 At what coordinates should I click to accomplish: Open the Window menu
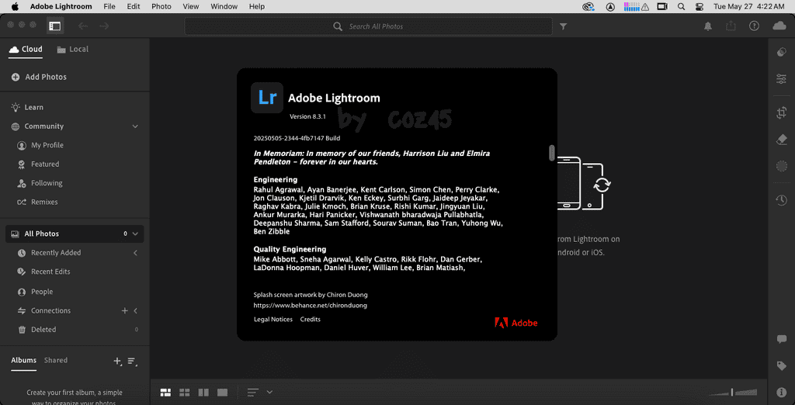click(224, 6)
